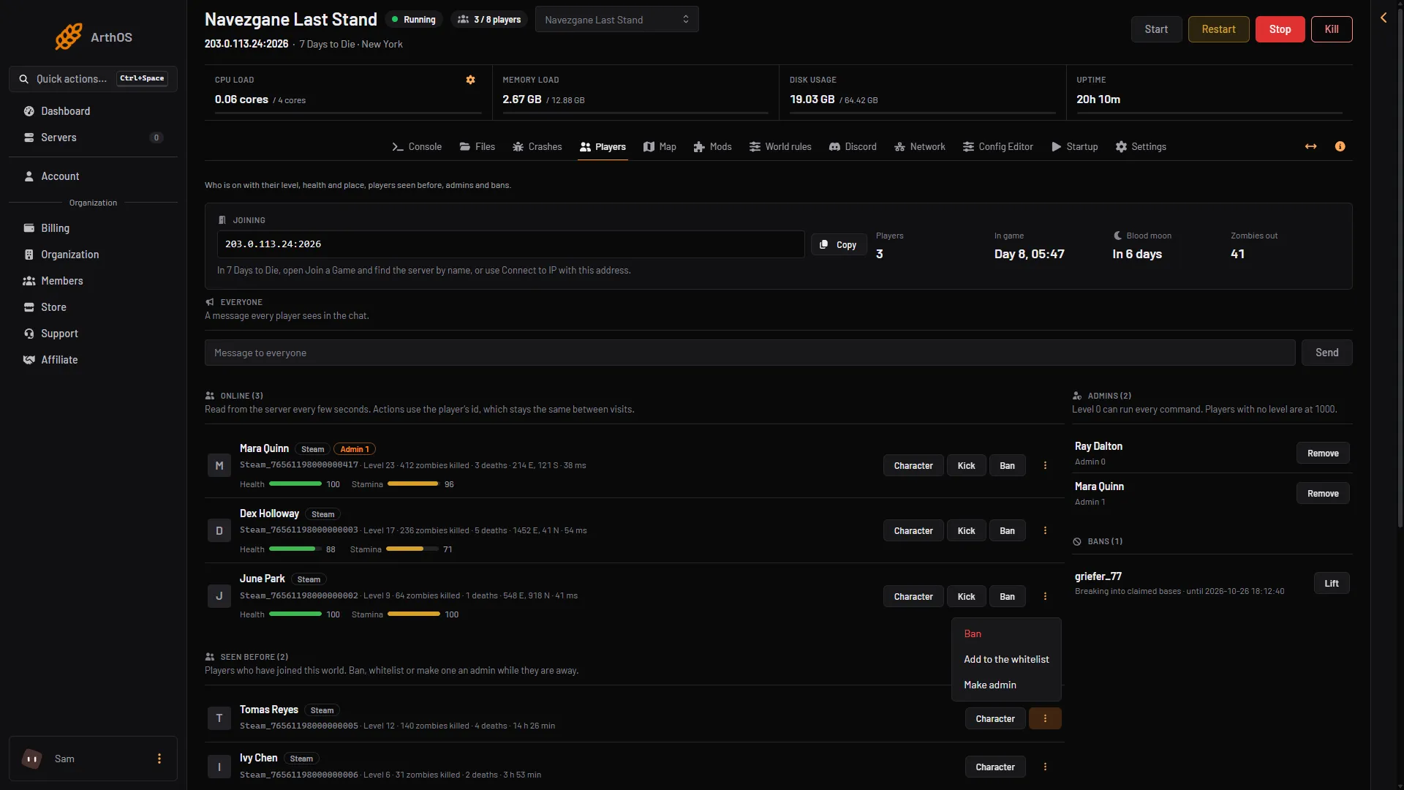1404x790 pixels.
Task: Copy the server join address
Action: 839,245
